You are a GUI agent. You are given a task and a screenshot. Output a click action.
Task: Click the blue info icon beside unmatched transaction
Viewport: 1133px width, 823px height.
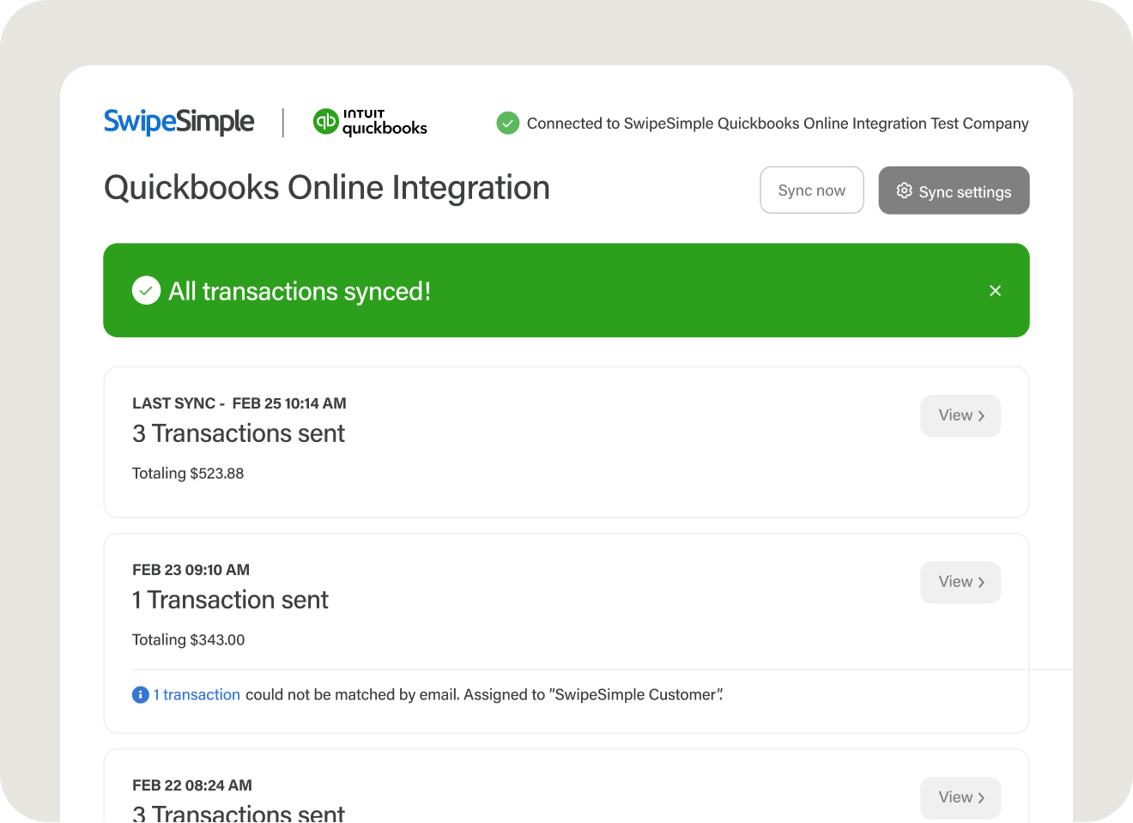[141, 695]
